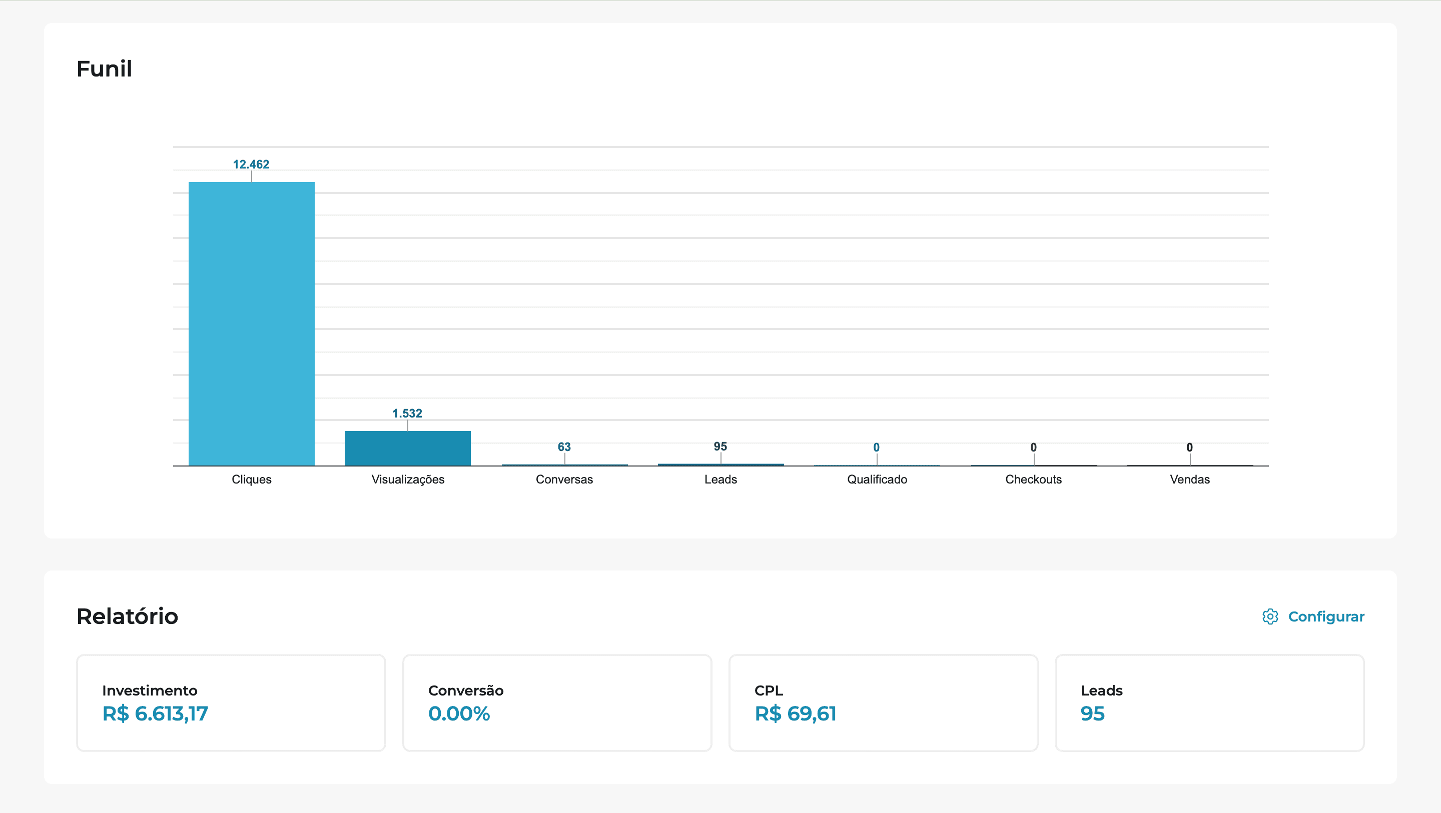Click the Visualizações bar in the chart
The height and width of the screenshot is (813, 1441).
pyautogui.click(x=407, y=448)
